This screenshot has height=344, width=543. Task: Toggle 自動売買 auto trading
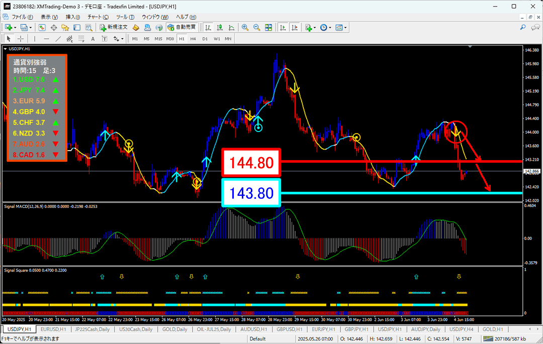click(182, 27)
